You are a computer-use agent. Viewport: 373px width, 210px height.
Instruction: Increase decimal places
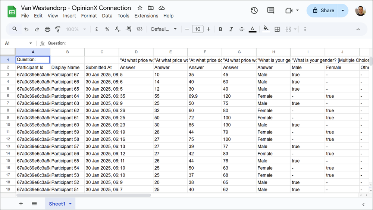[128, 29]
